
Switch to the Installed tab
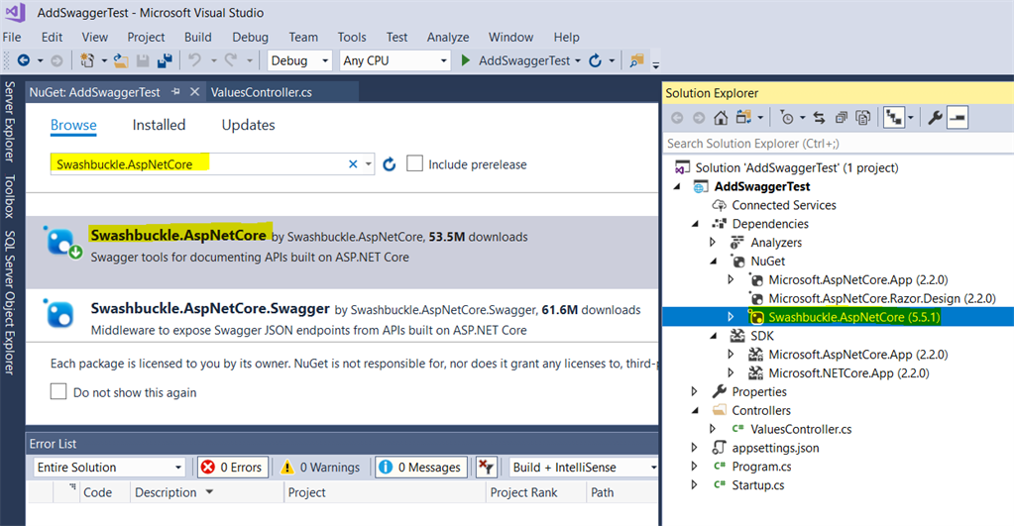pyautogui.click(x=159, y=125)
